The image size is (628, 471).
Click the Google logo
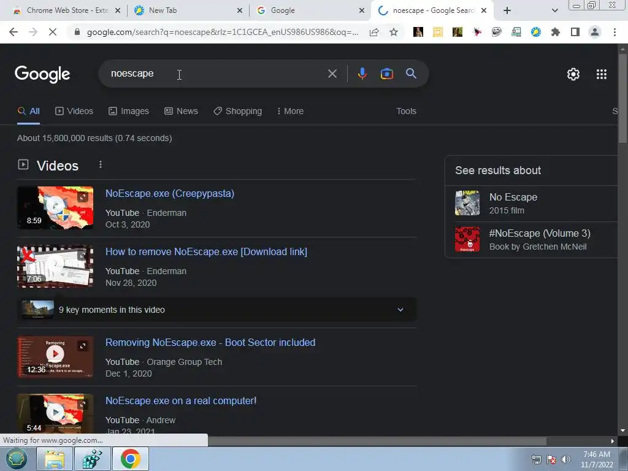coord(42,74)
